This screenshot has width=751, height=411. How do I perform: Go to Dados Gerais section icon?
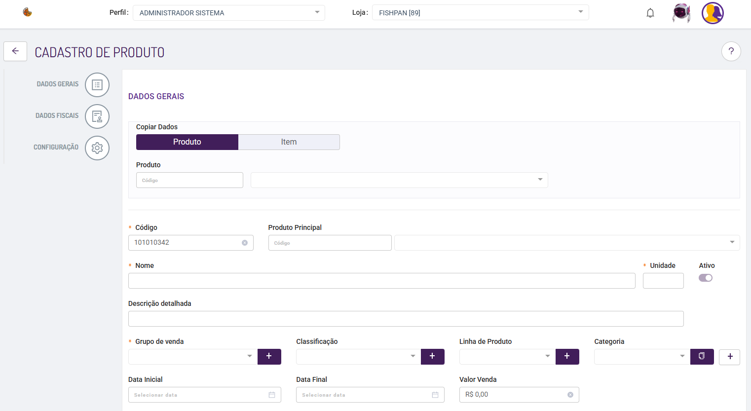pyautogui.click(x=97, y=85)
